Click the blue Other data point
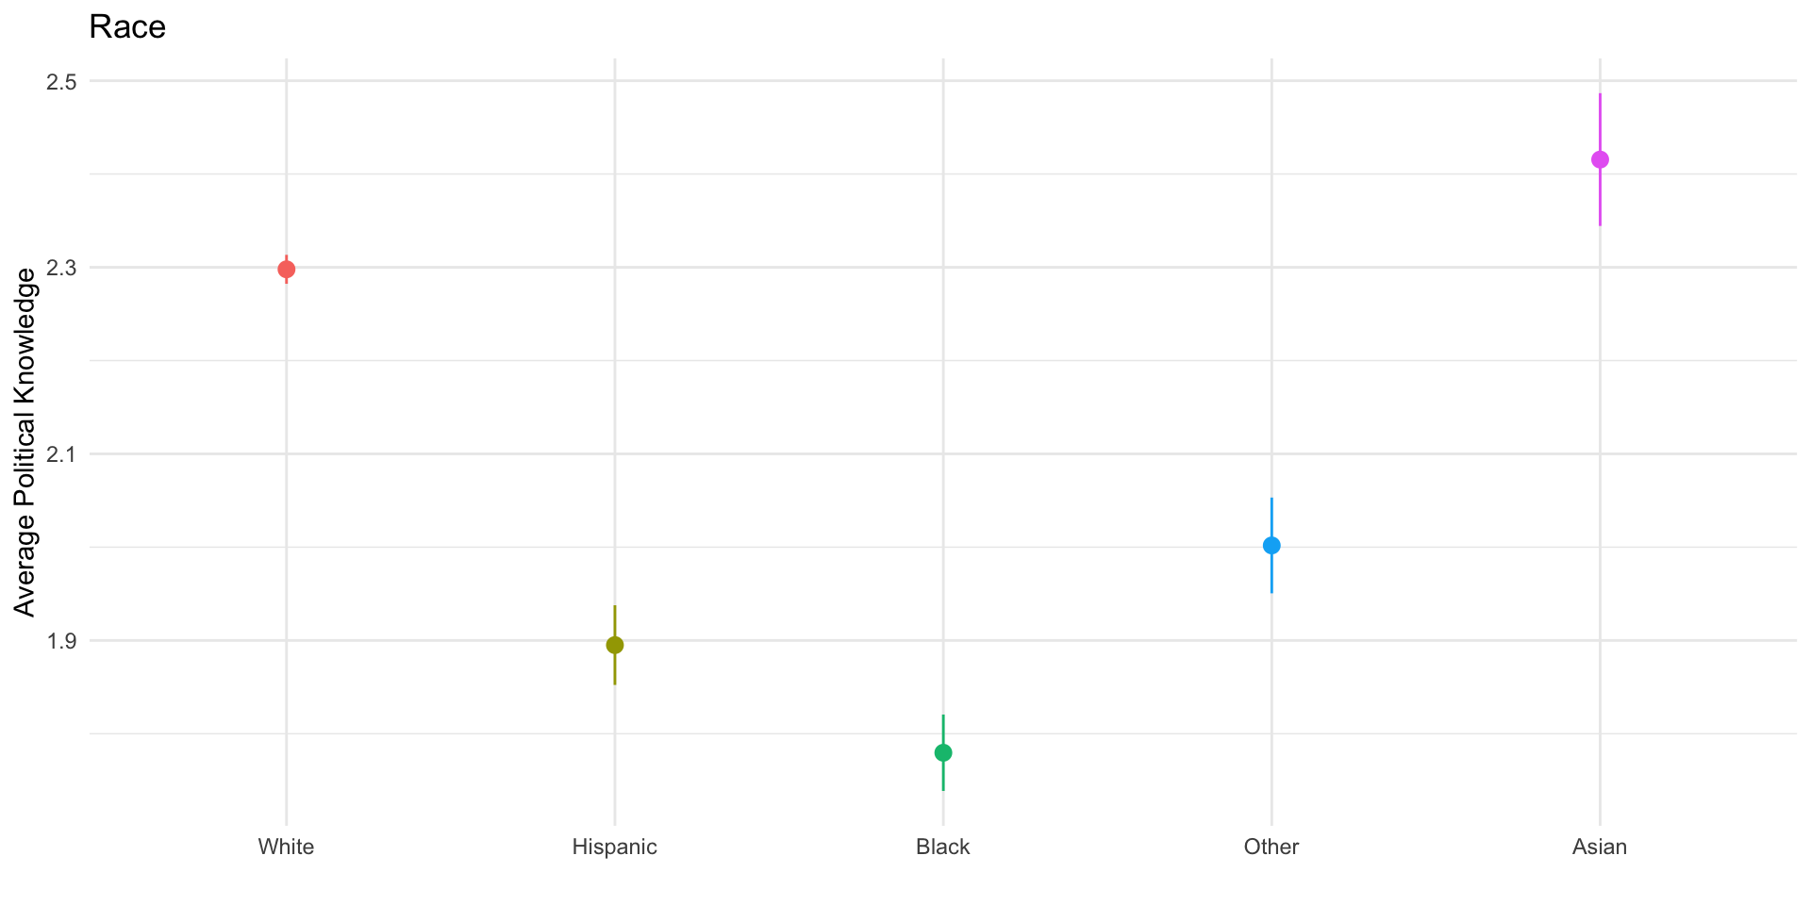 click(x=1271, y=545)
